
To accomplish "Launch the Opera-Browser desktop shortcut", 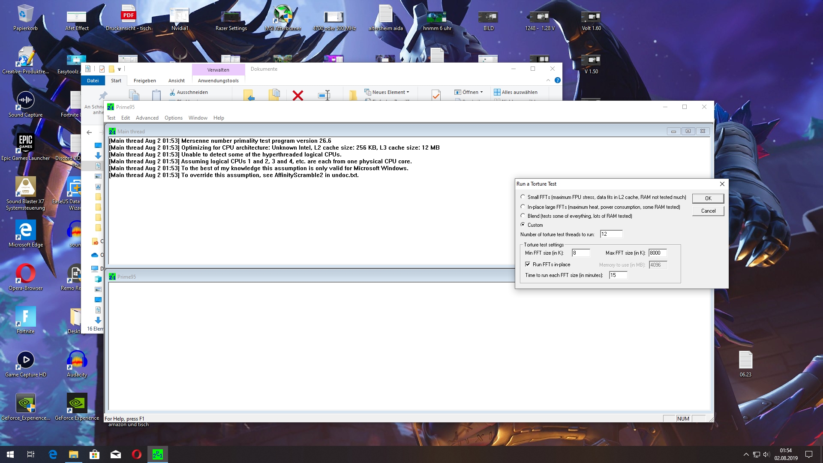I will (x=25, y=277).
